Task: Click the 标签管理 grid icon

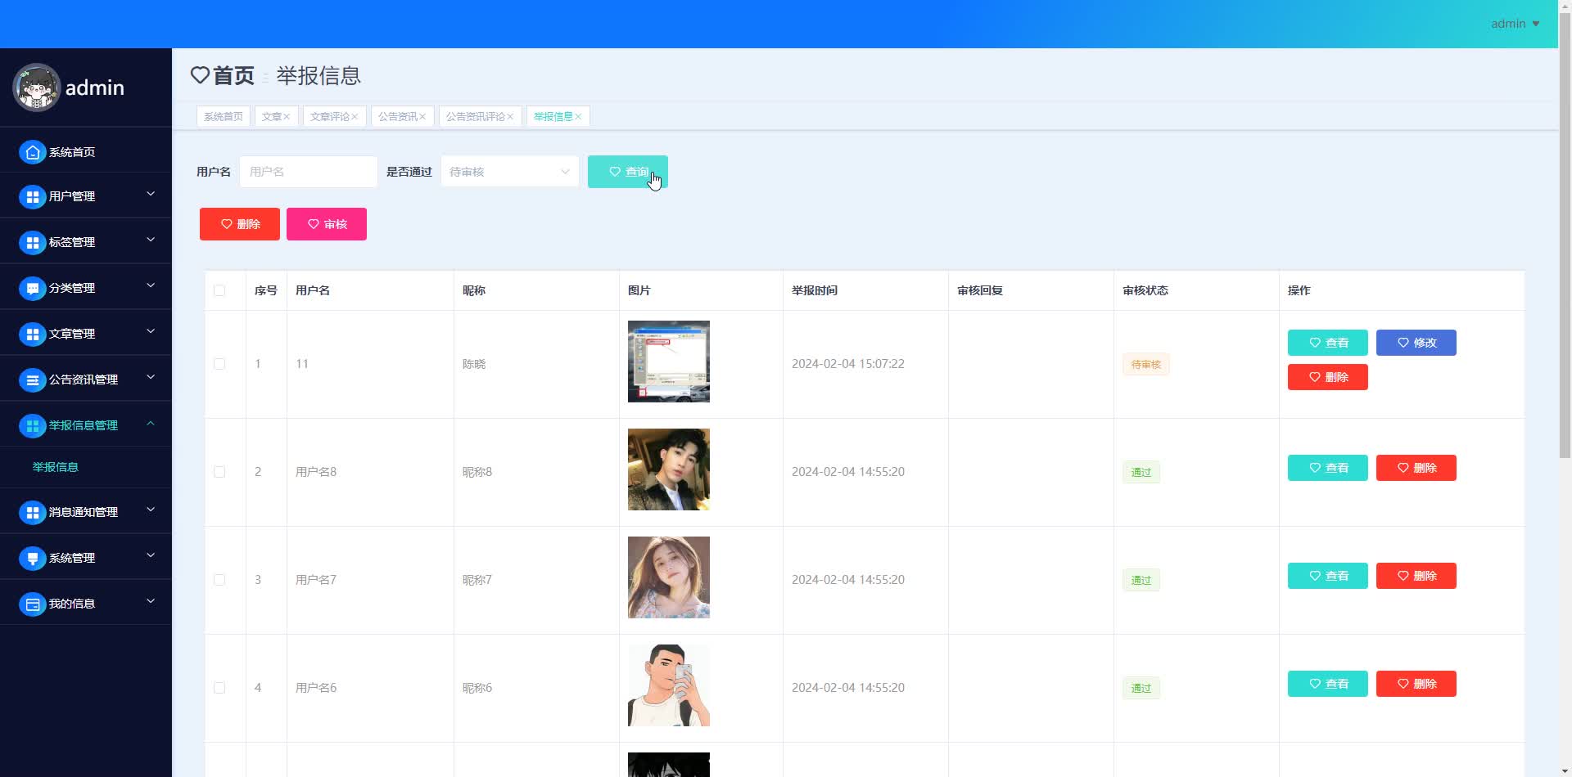Action: [x=32, y=242]
